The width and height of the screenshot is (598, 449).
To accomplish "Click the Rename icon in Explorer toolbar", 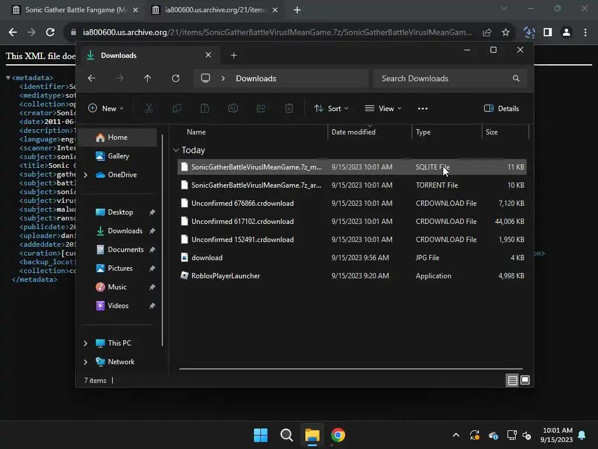I will point(233,108).
